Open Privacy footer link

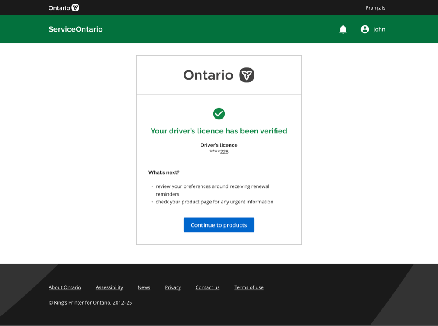(x=173, y=287)
